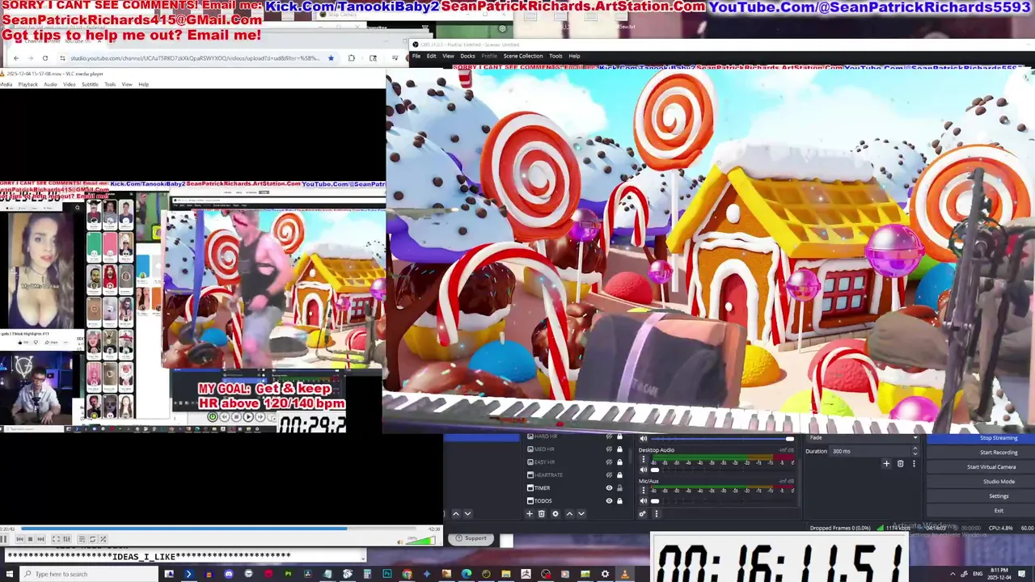Open the Scene Collection menu in OBS

pyautogui.click(x=523, y=56)
